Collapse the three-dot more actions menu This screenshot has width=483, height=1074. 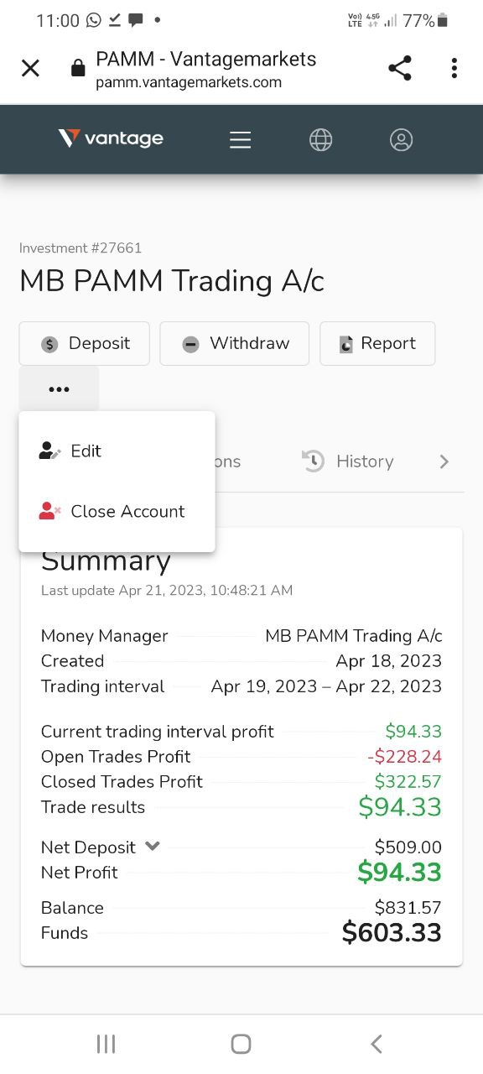[x=59, y=389]
